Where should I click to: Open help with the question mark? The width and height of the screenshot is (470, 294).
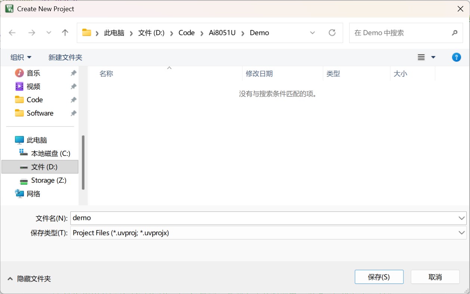pos(456,57)
